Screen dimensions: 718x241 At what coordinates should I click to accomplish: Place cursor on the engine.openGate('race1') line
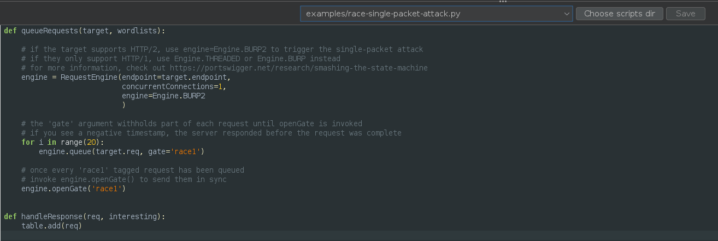tap(74, 189)
